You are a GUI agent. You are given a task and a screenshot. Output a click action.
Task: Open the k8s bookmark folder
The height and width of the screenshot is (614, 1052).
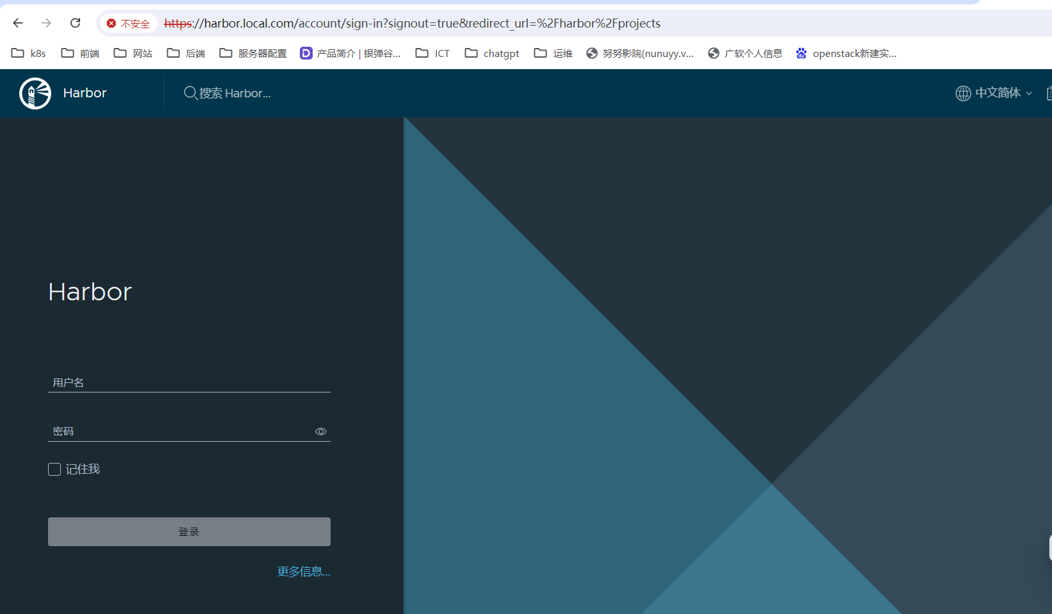[29, 53]
